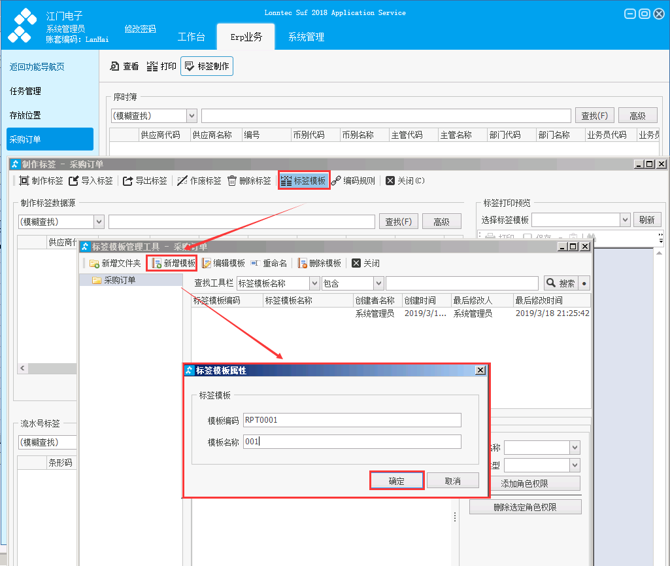Expand print preview toolbar overflow arrow
This screenshot has height=566, width=670.
pos(661,238)
